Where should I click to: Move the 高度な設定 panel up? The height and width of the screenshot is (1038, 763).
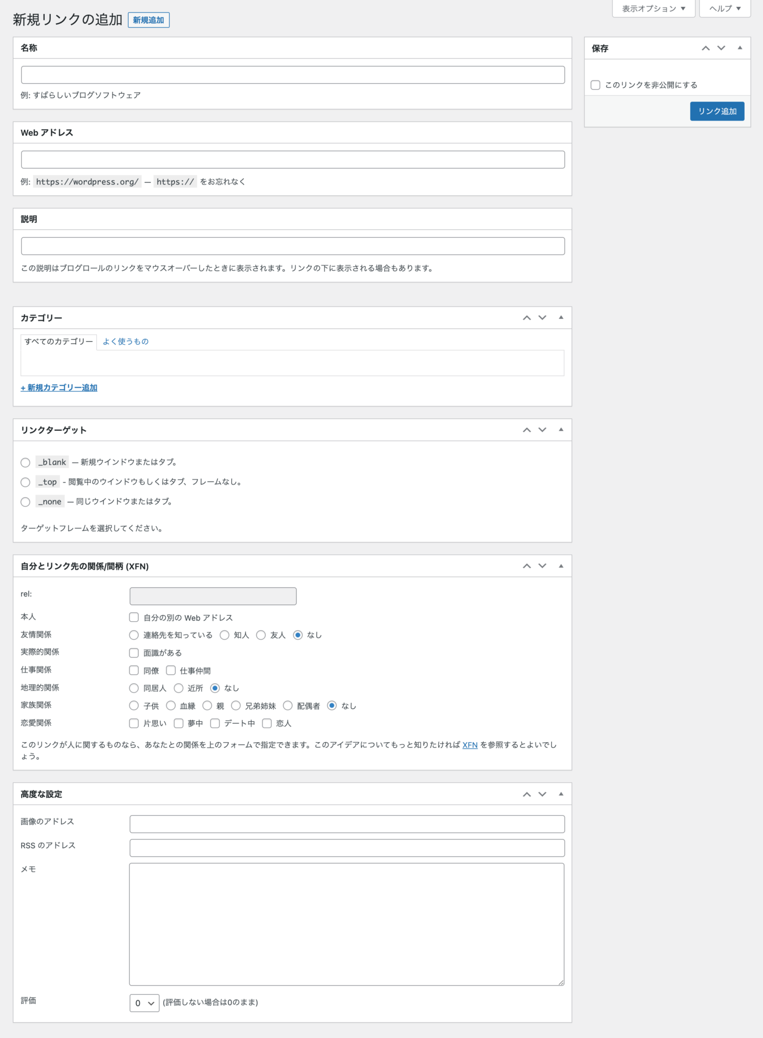pos(526,794)
